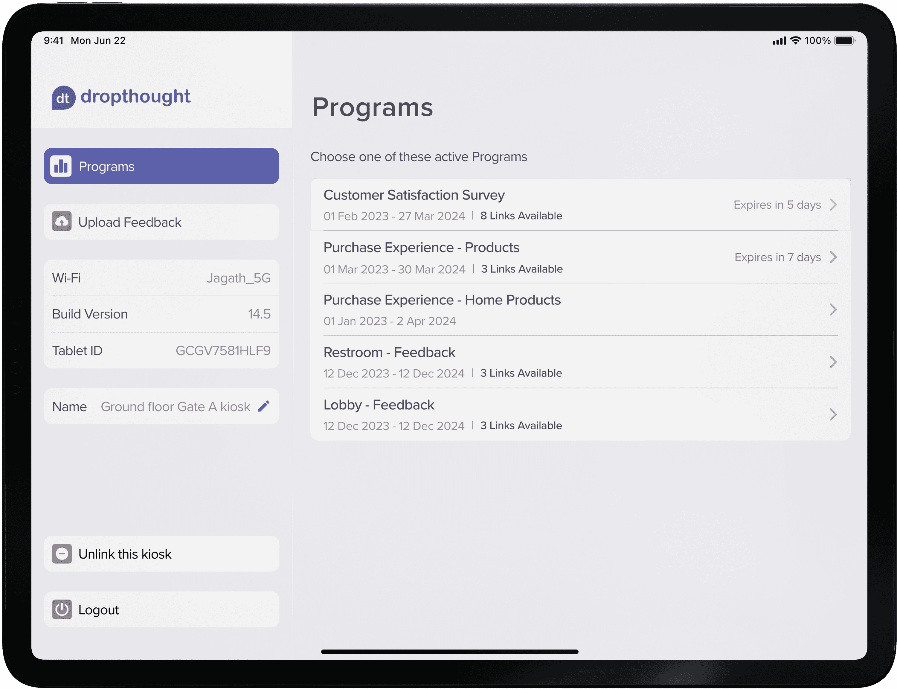Click the edit pencil icon next to kiosk name
The width and height of the screenshot is (897, 689).
[x=264, y=407]
